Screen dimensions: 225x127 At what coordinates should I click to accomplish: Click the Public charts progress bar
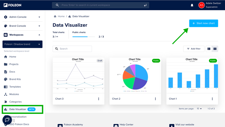tap(84, 37)
